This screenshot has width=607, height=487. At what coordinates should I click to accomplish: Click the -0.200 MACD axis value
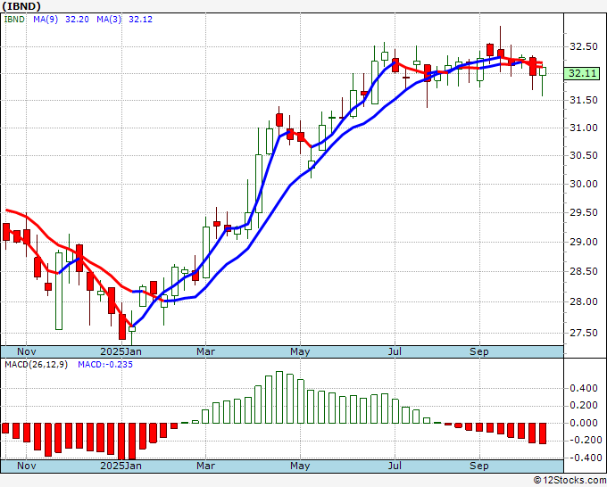584,441
